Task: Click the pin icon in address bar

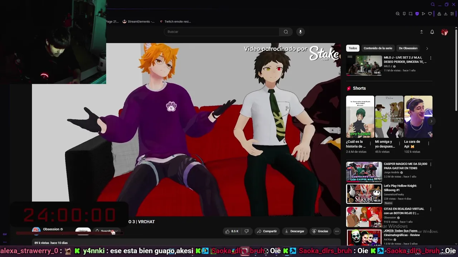Action: 404,14
